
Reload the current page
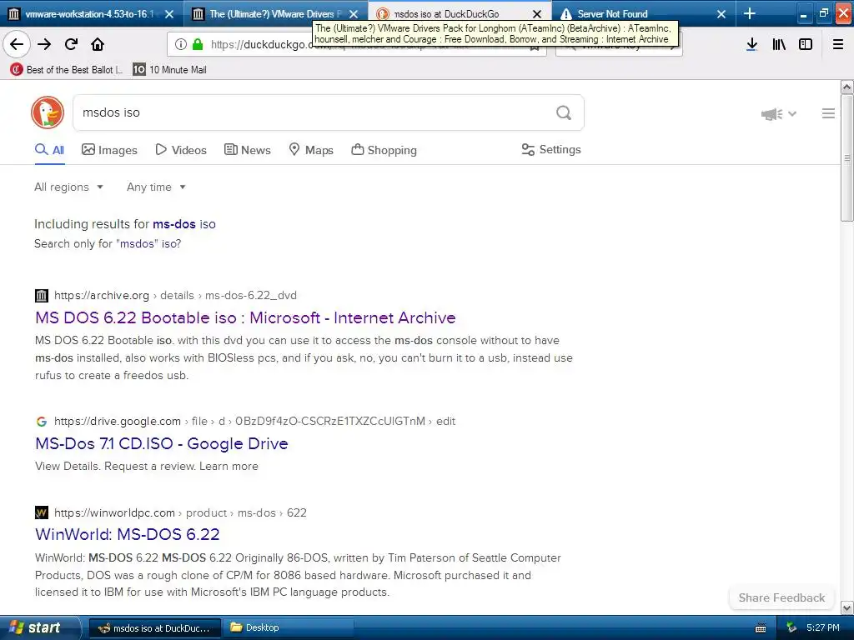click(71, 44)
